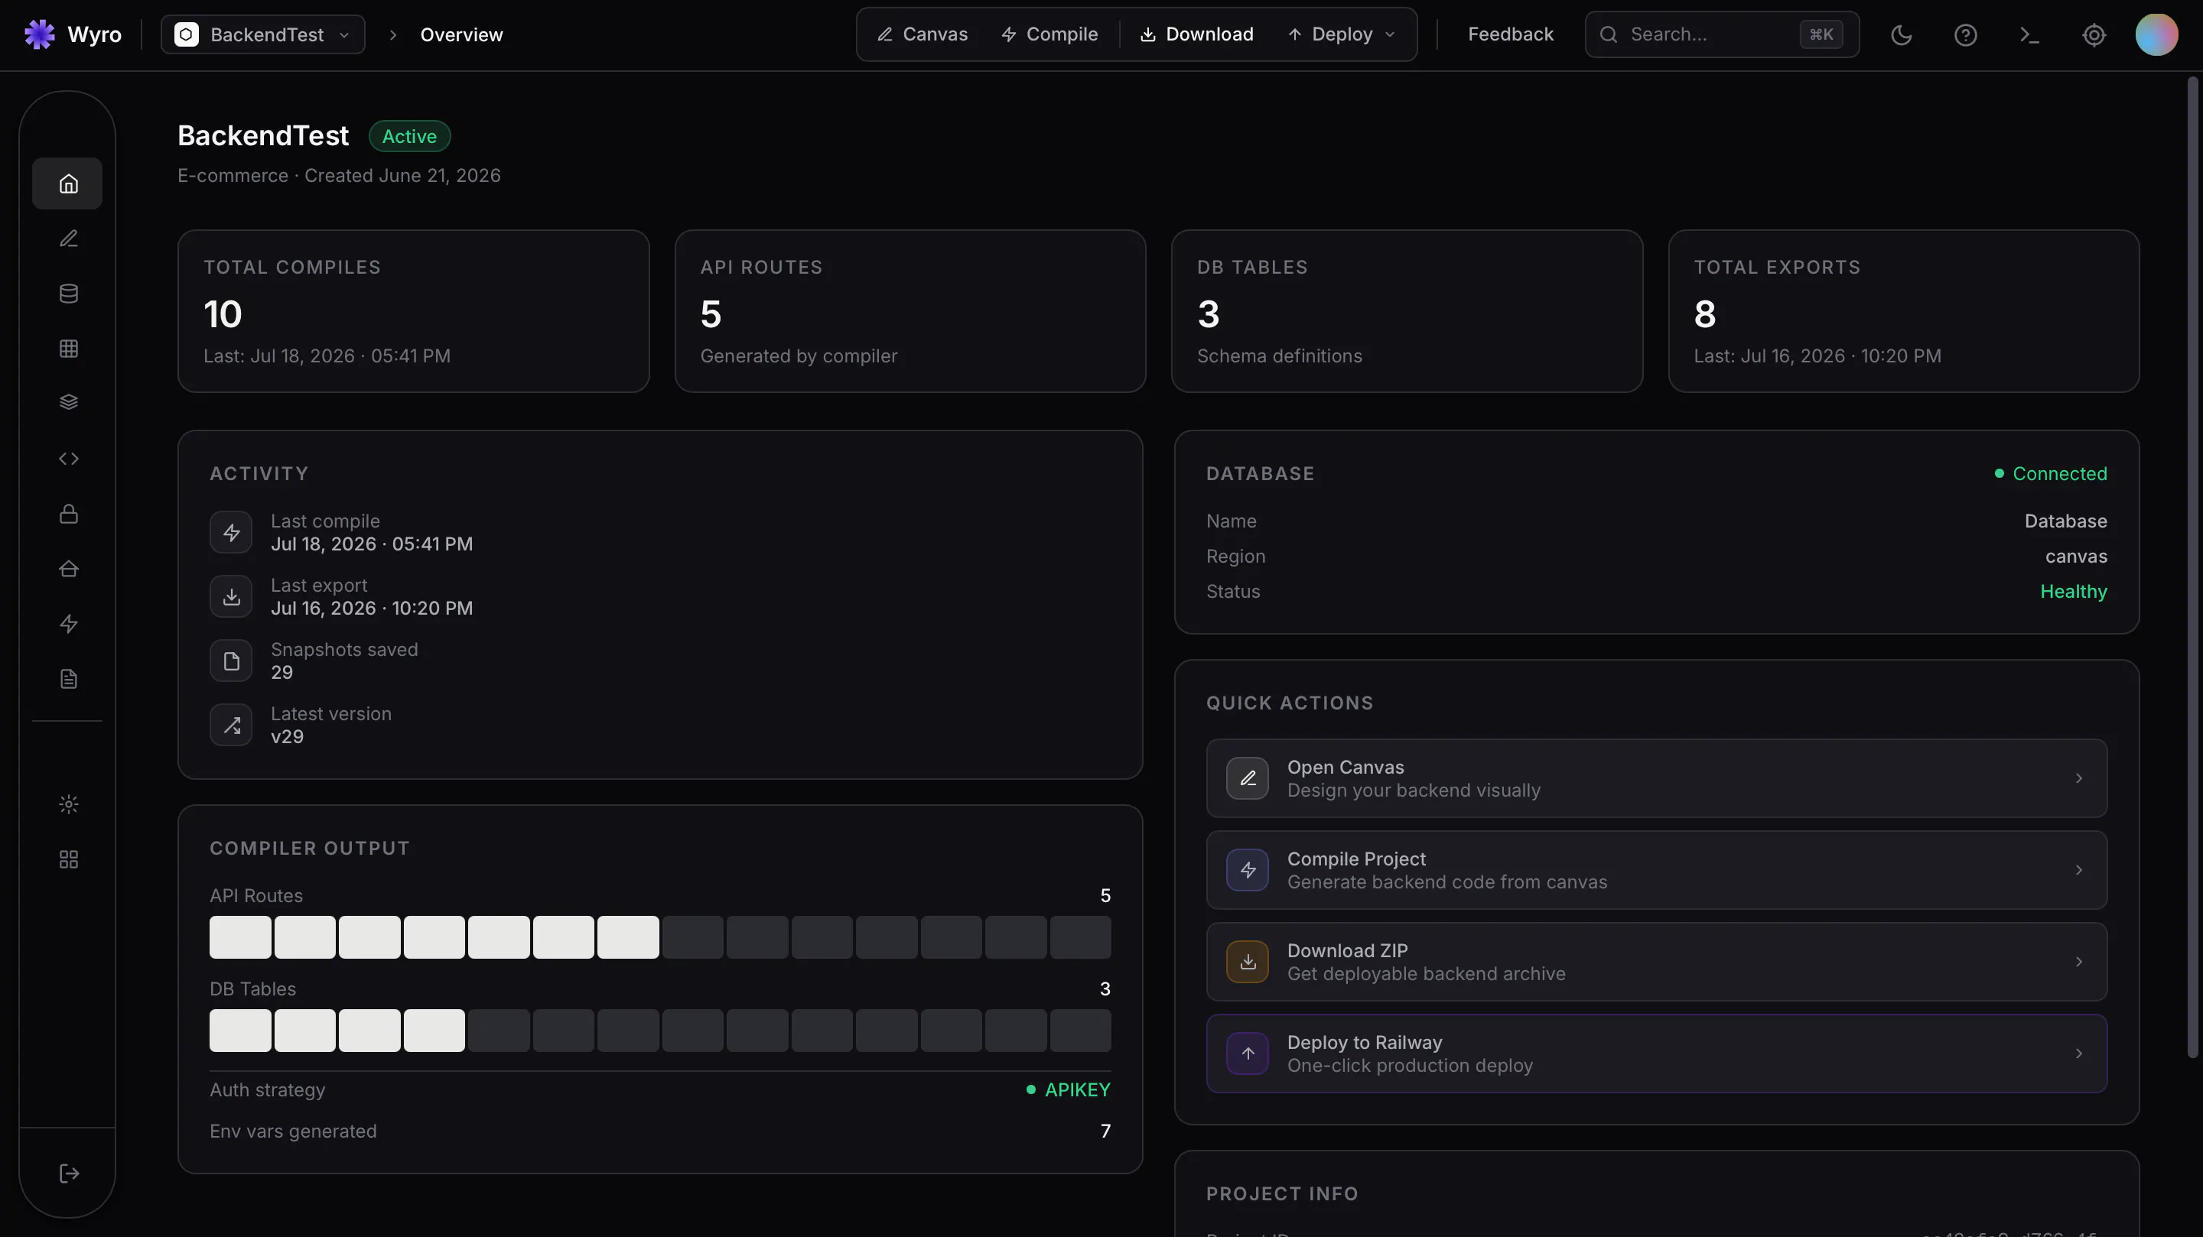Click the Download ZIP quick action
The width and height of the screenshot is (2203, 1237).
click(1657, 962)
